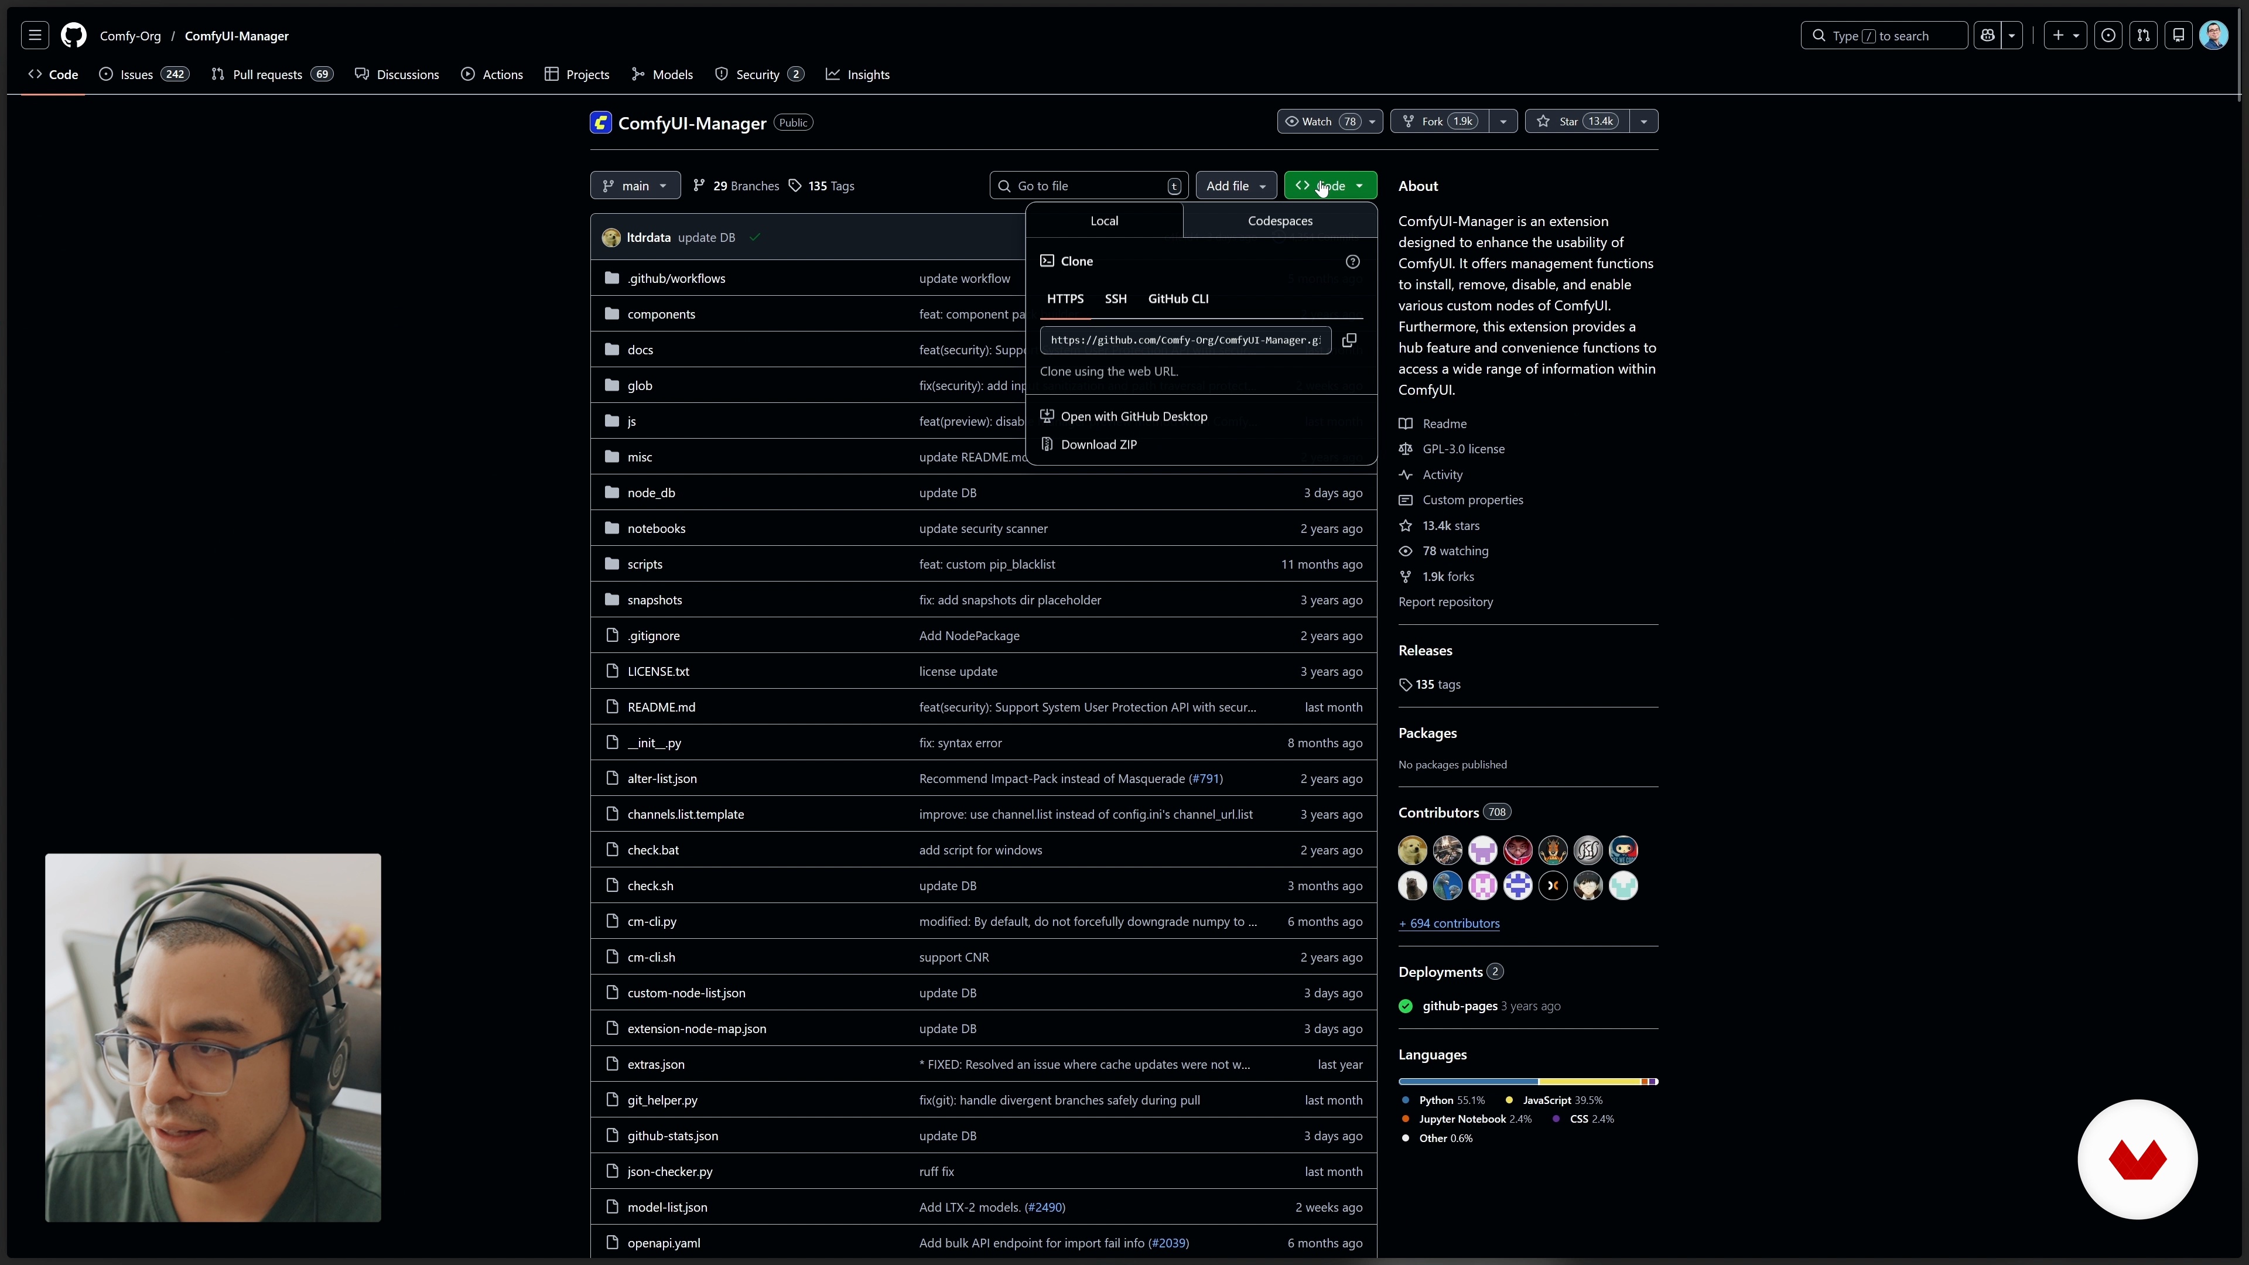View the 29 Branches link
Image resolution: width=2249 pixels, height=1265 pixels.
point(736,186)
